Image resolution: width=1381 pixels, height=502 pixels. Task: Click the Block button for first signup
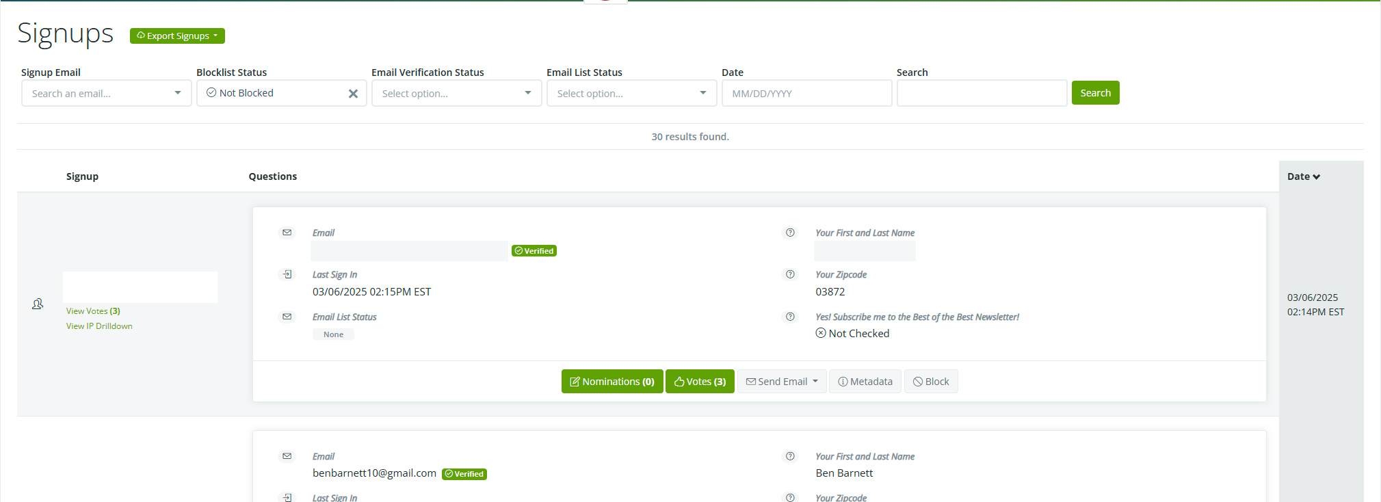point(931,382)
